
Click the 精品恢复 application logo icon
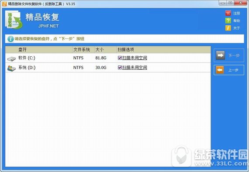[14, 20]
